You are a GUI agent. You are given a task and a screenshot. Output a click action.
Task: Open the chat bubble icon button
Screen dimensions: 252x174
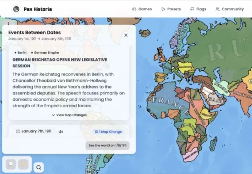click(11, 164)
